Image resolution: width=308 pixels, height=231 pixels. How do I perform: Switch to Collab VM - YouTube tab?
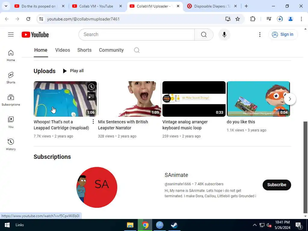[96, 6]
